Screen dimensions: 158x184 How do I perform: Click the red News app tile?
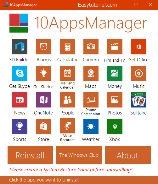point(20,100)
